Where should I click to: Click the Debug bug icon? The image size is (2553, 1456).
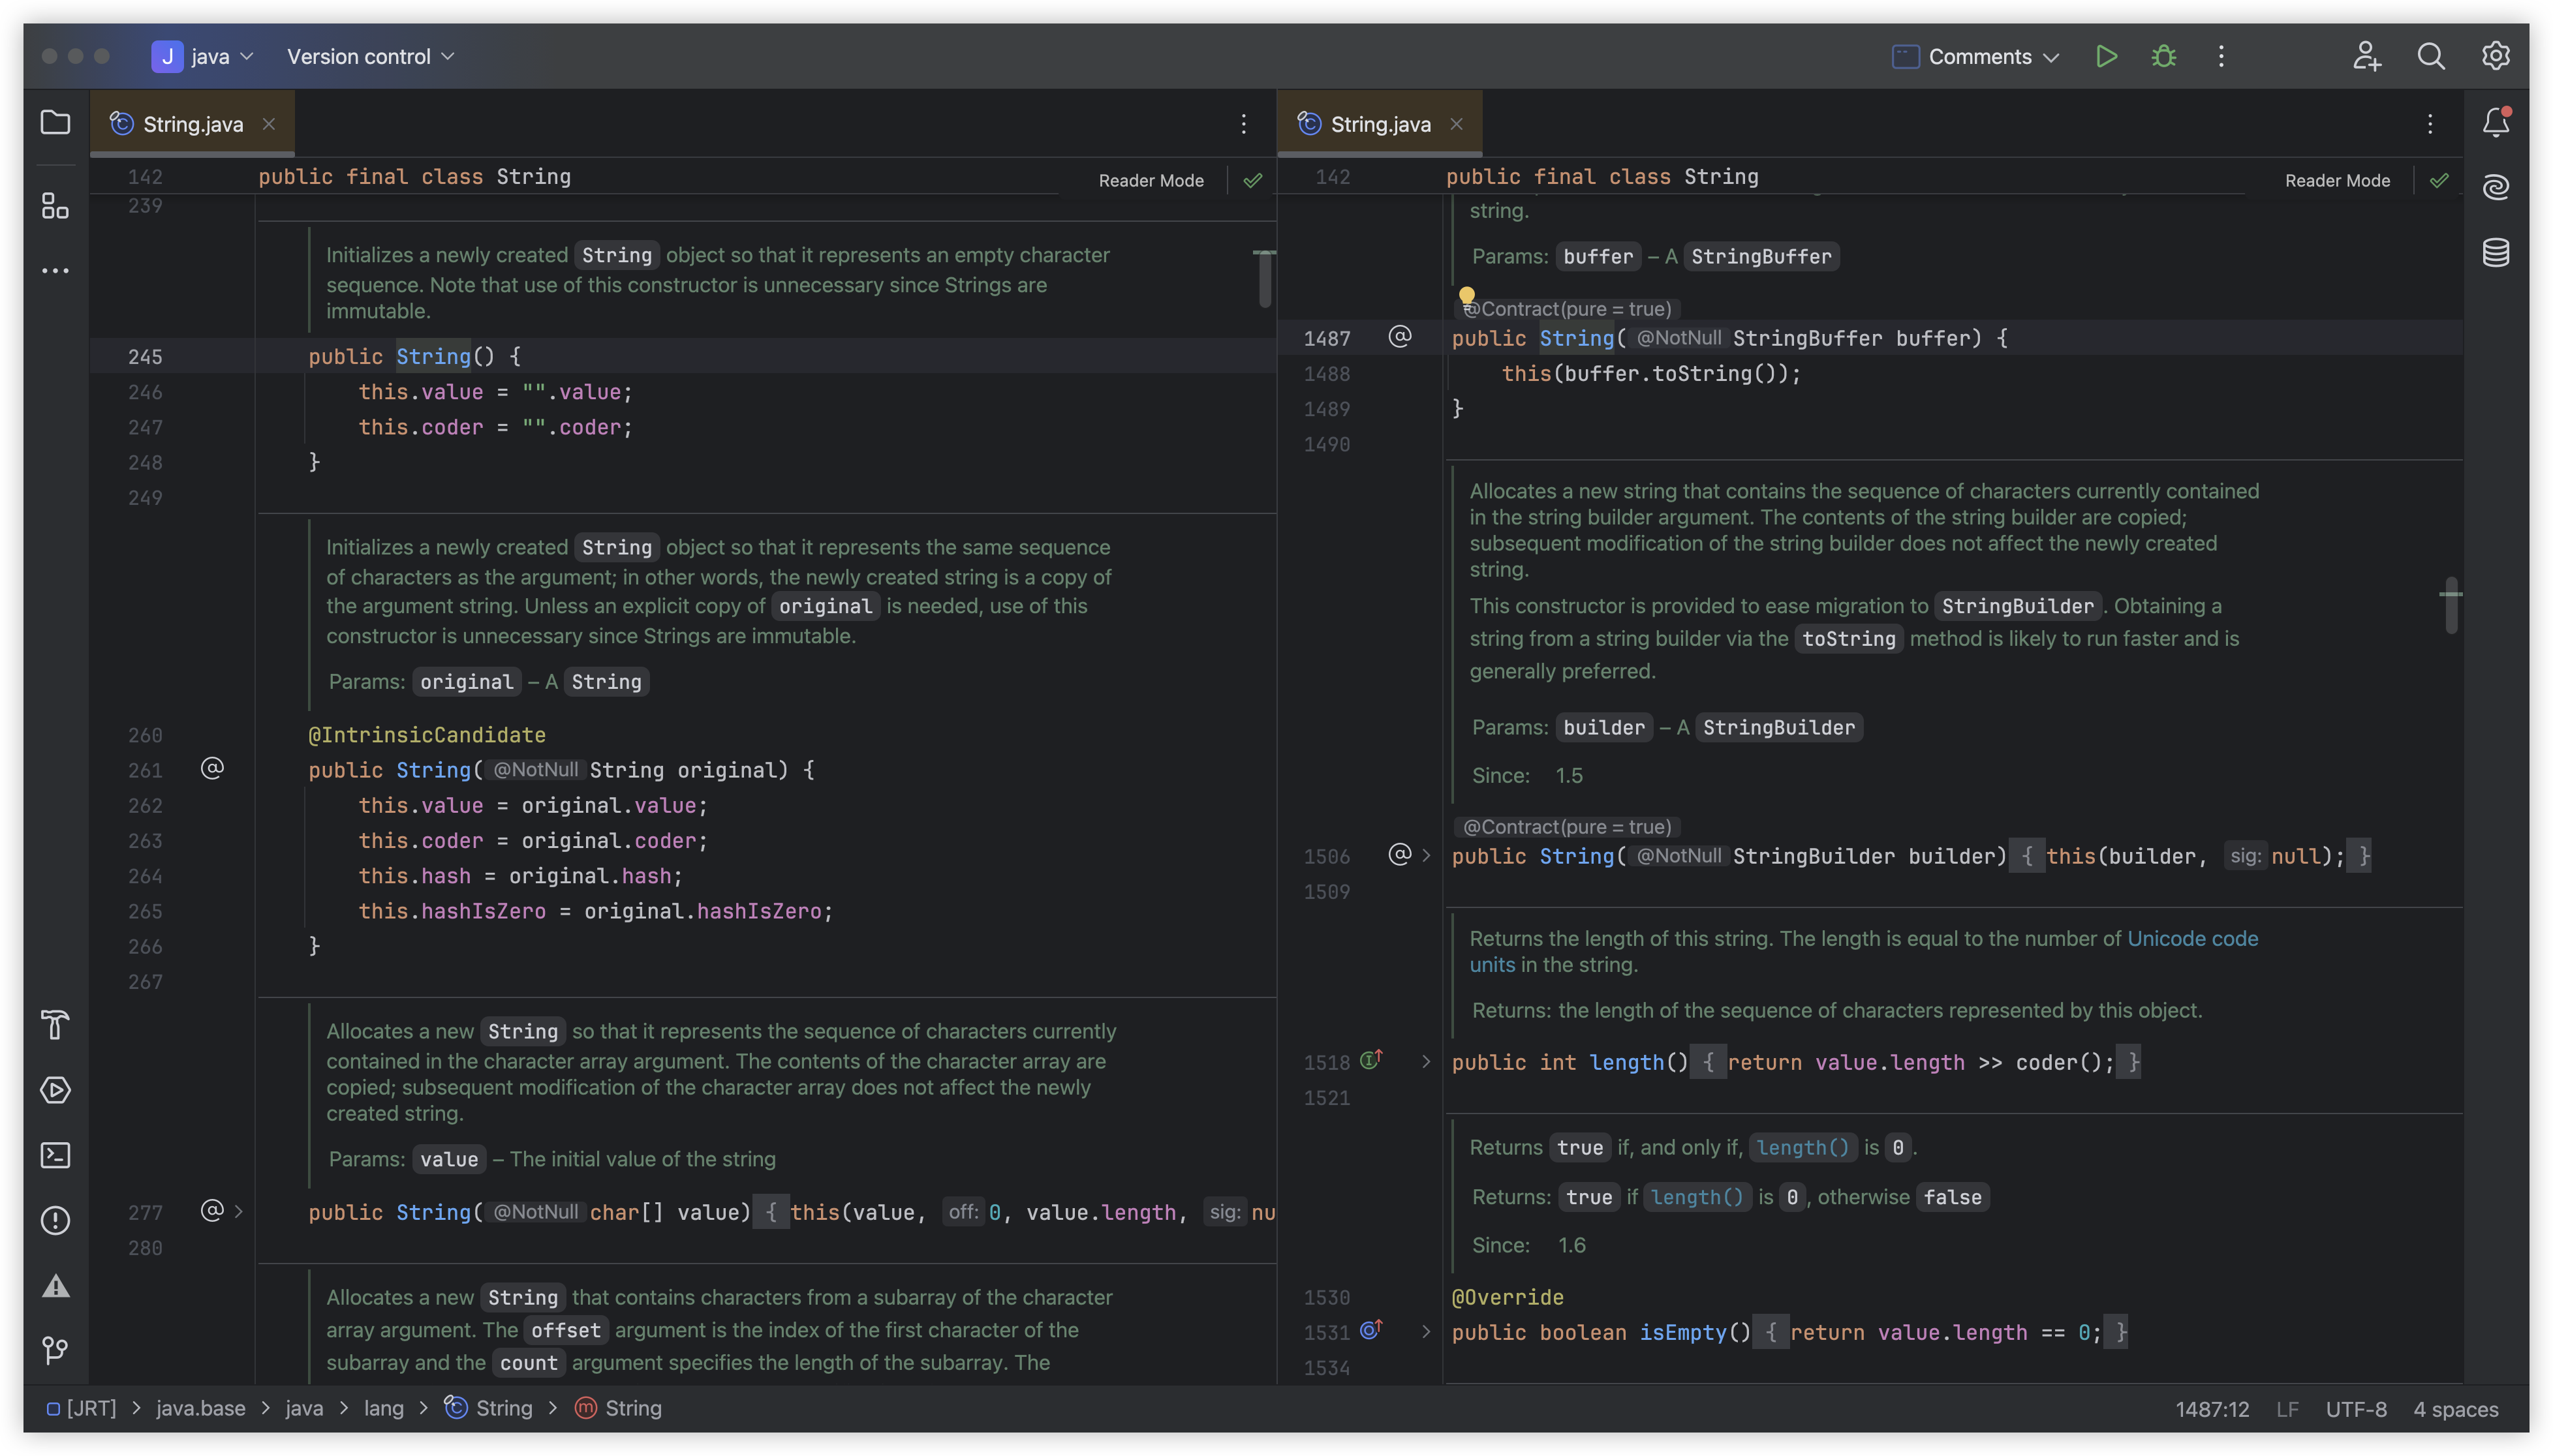2163,56
